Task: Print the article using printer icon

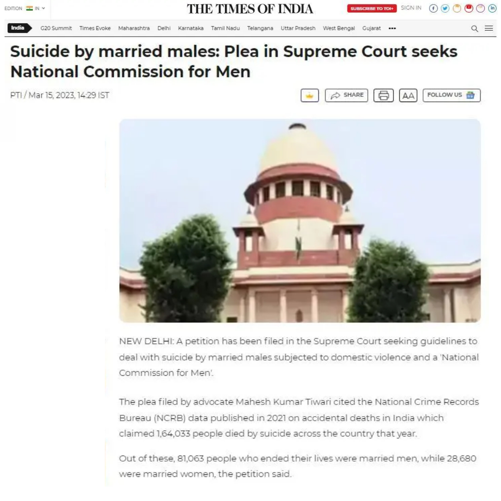Action: coord(384,95)
